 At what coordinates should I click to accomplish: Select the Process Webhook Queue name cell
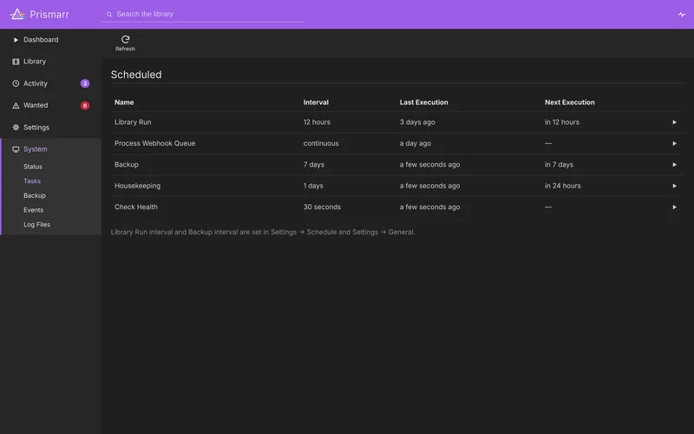[155, 143]
